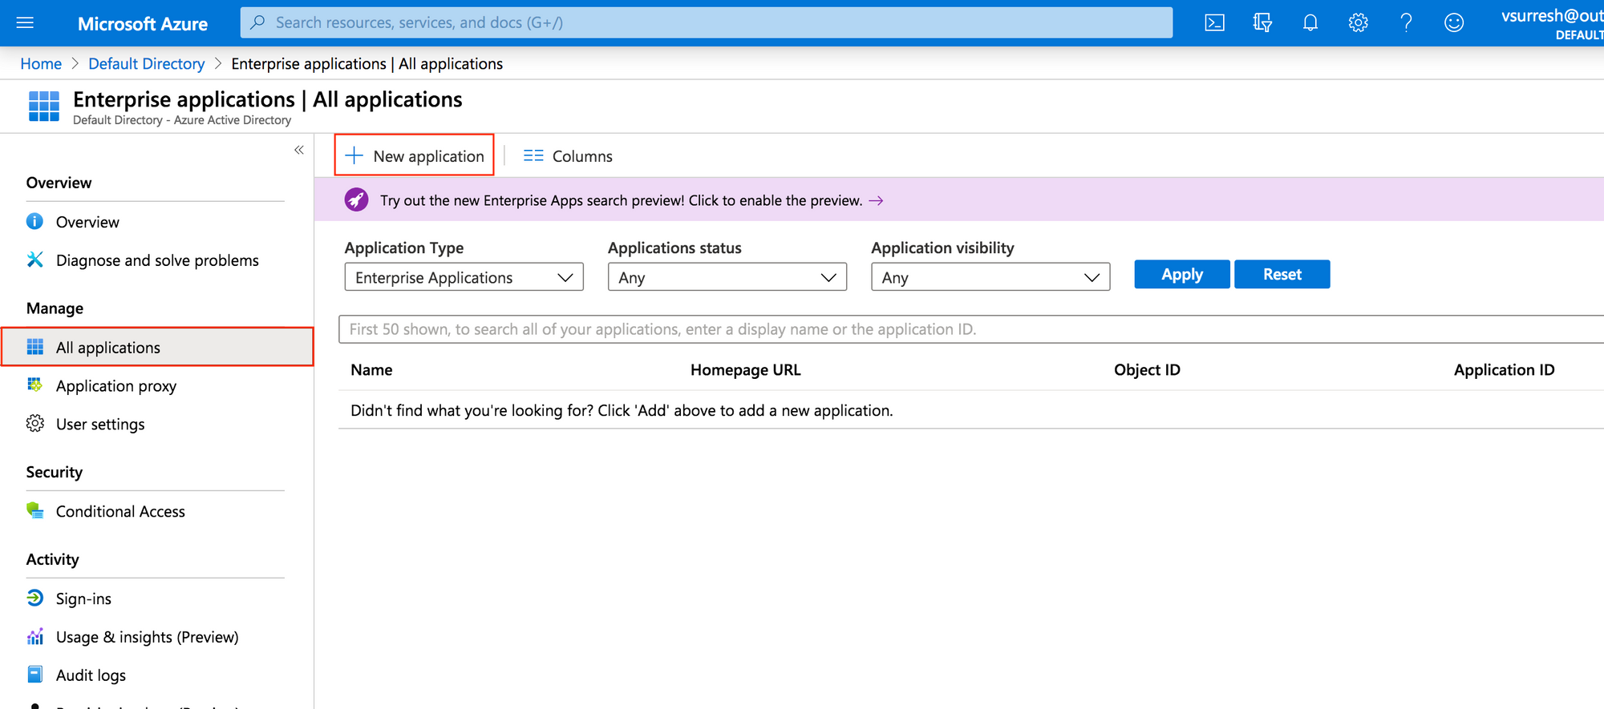
Task: Click the Overview info icon
Action: (34, 221)
